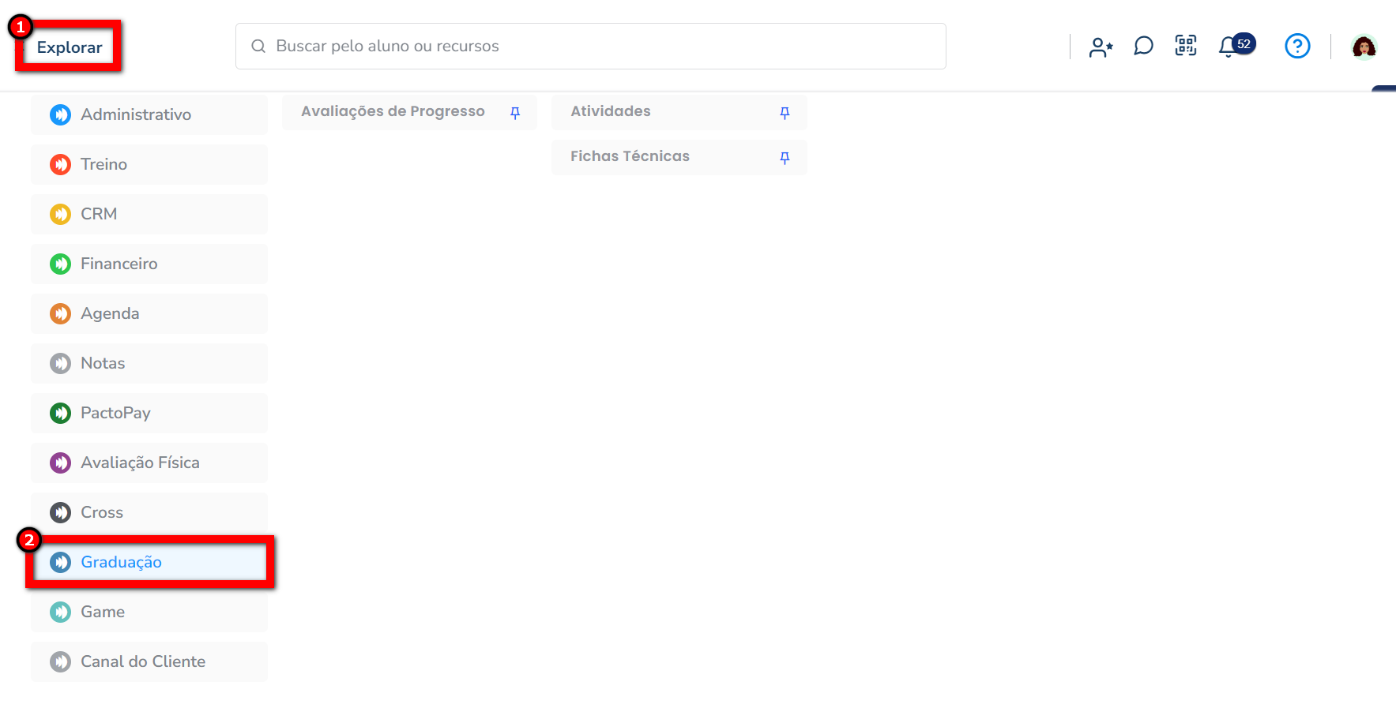Go to Canal do Cliente
This screenshot has height=708, width=1396.
click(142, 661)
